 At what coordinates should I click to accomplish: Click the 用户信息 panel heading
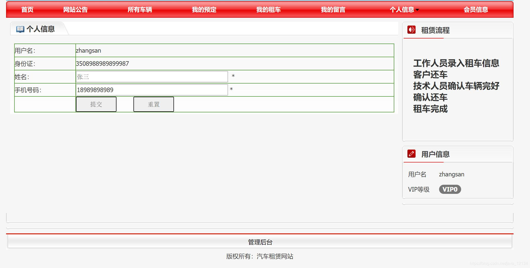point(435,154)
